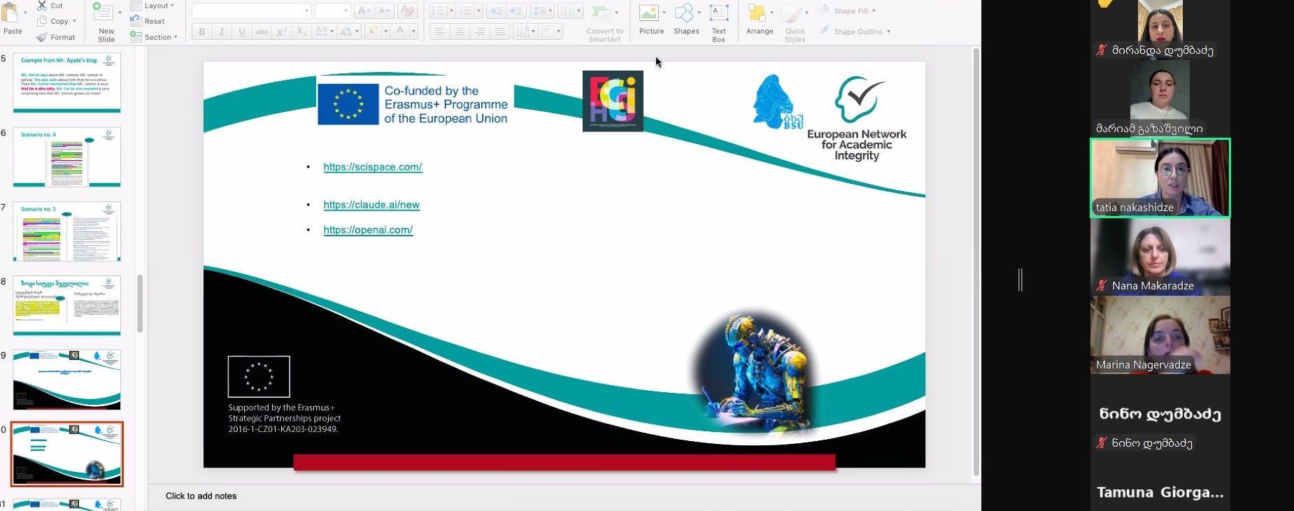Follow the scispace.com link on slide
The width and height of the screenshot is (1294, 511).
coord(373,167)
